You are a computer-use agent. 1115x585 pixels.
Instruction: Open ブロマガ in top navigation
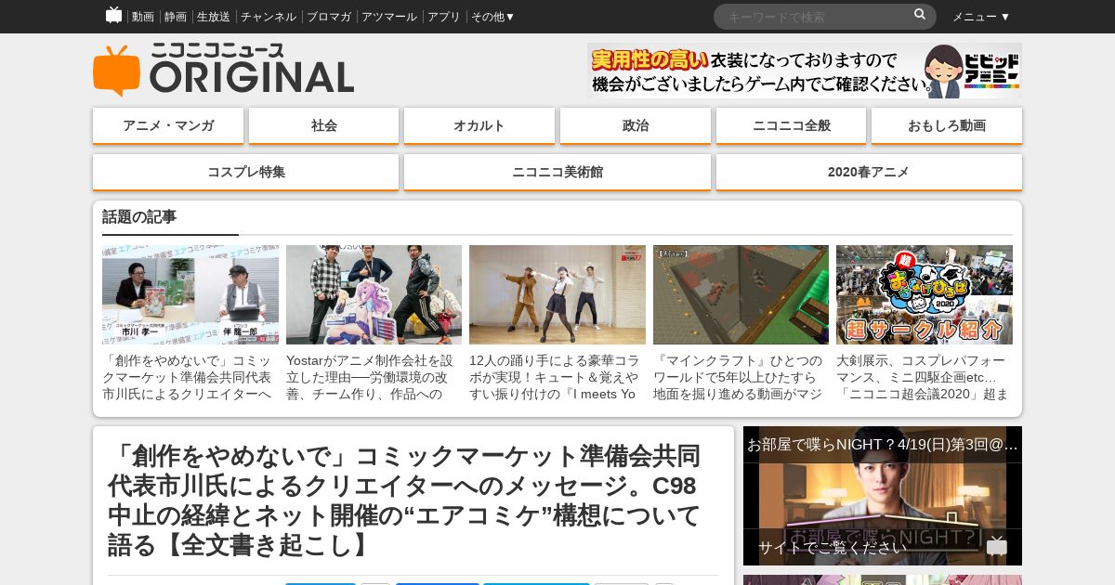(x=329, y=17)
